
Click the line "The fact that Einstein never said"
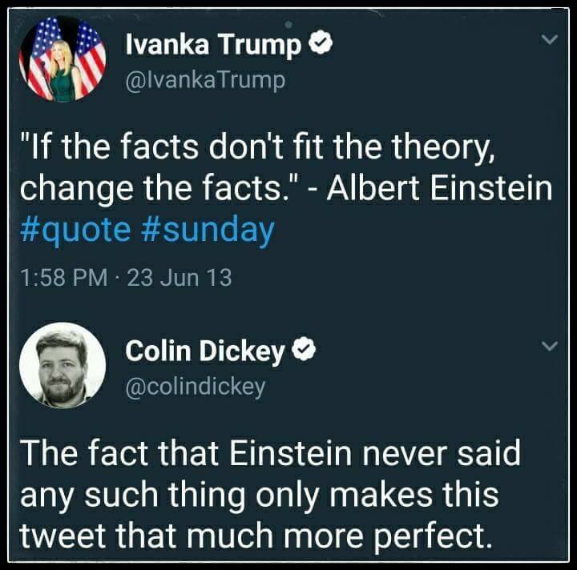[269, 454]
